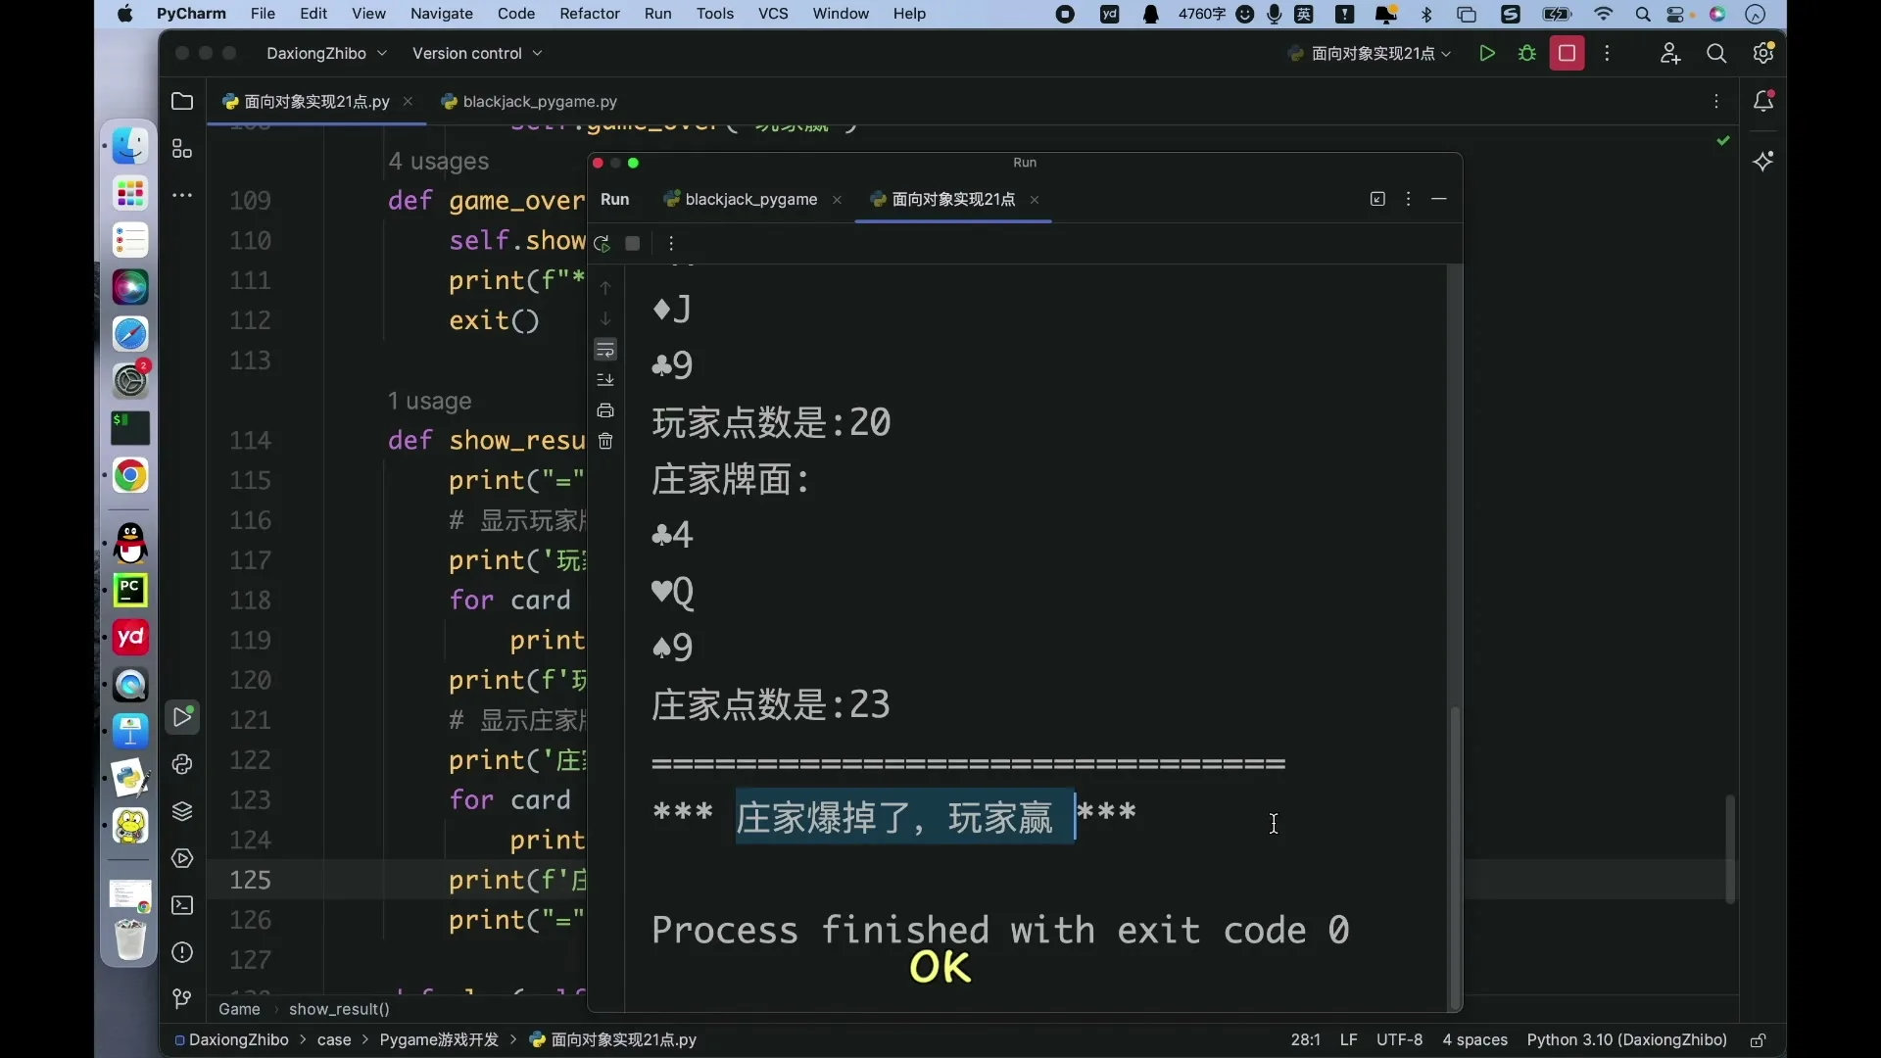Rerun the program in the Run window

point(603,244)
